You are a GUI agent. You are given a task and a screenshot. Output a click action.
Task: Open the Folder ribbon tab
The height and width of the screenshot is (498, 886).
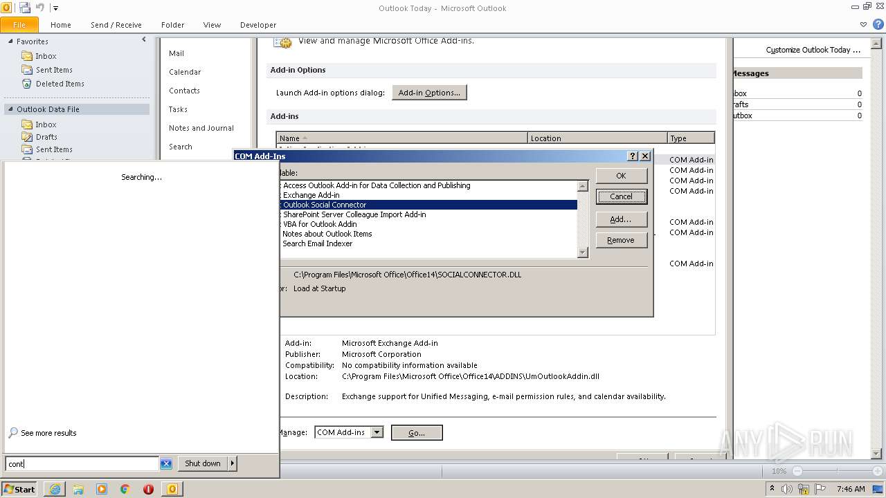(173, 25)
